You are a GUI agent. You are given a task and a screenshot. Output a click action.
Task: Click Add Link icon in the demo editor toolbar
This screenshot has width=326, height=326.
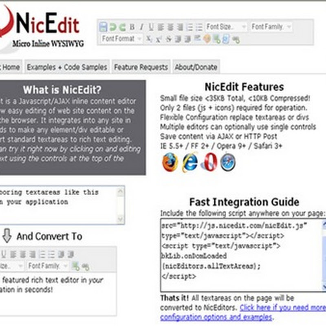point(85,267)
